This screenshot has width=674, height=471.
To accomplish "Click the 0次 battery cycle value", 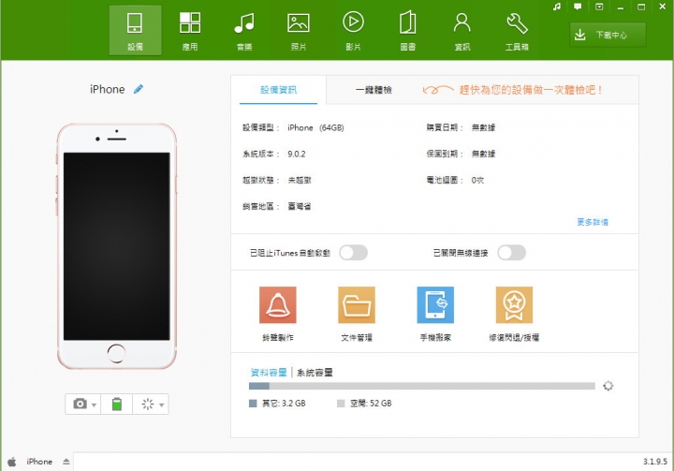I will tap(477, 180).
